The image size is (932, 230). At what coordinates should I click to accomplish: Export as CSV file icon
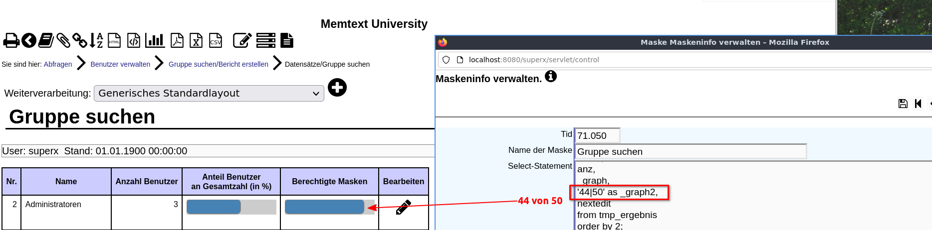(216, 40)
